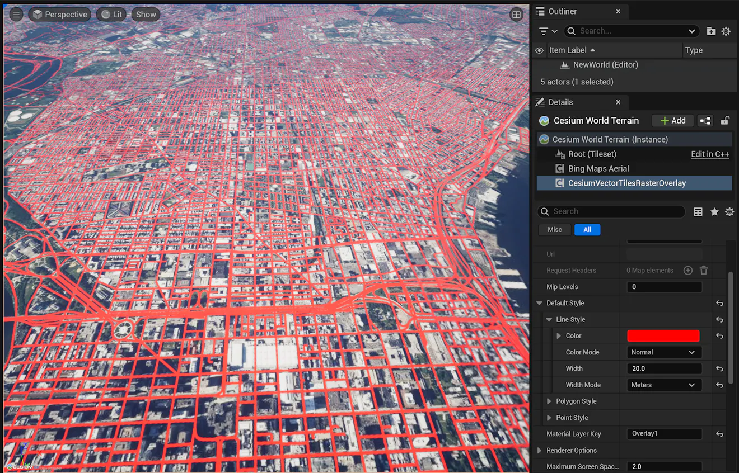Click the '0 Map elements' text
The width and height of the screenshot is (739, 473).
[x=650, y=271]
